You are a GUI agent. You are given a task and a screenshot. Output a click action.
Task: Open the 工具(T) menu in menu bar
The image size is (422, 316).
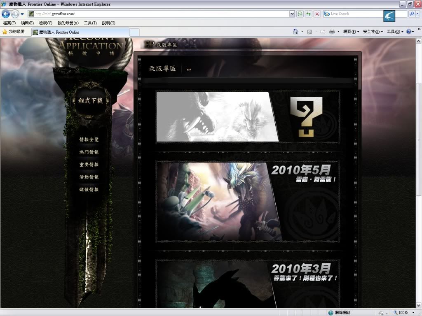[90, 23]
